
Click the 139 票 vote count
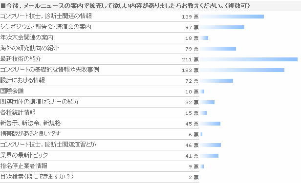(x=190, y=17)
